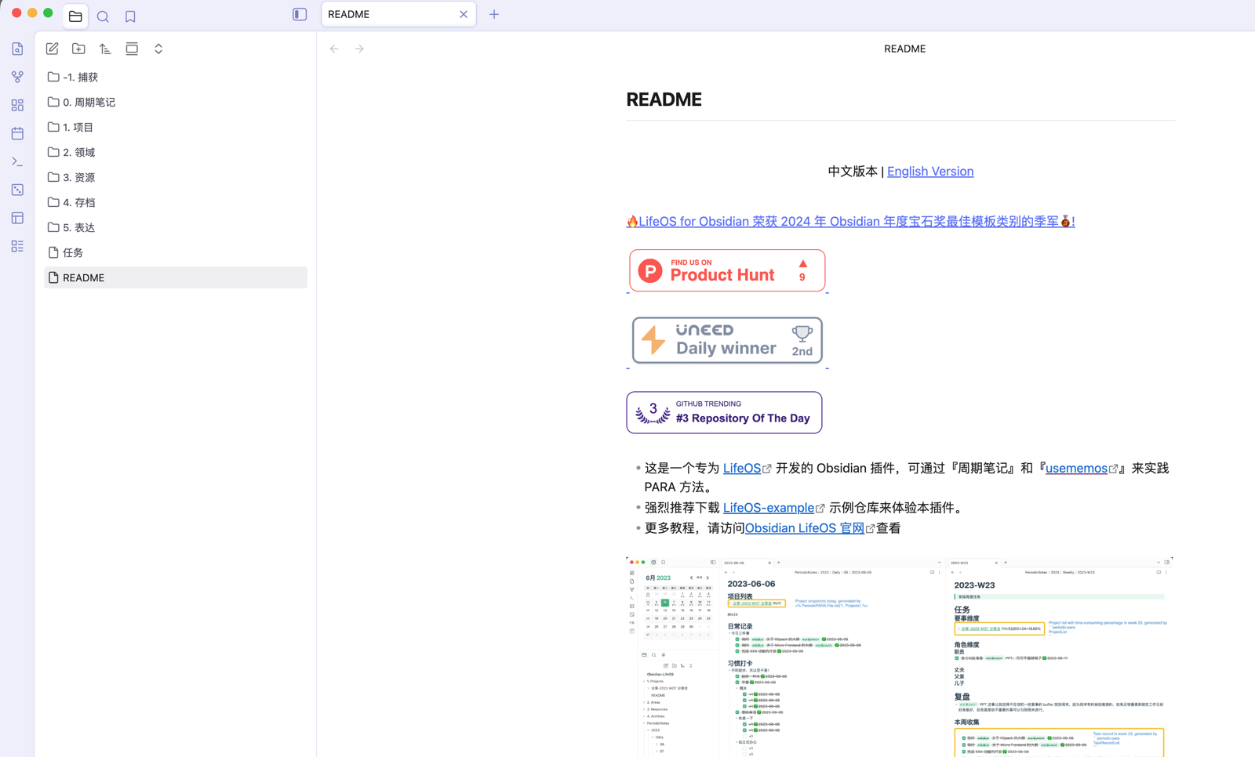The image size is (1255, 757).
Task: Navigate back with left arrow
Action: pyautogui.click(x=334, y=49)
